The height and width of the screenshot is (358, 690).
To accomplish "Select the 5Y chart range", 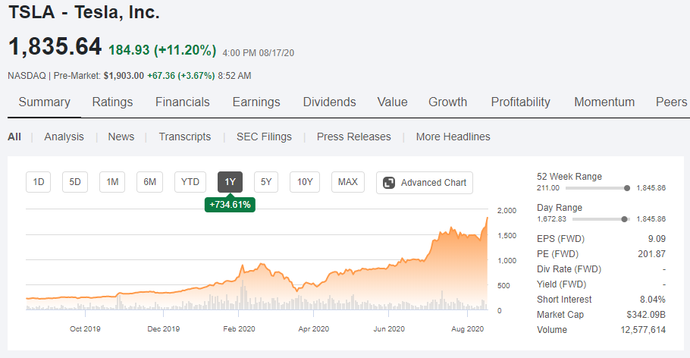I will (266, 182).
